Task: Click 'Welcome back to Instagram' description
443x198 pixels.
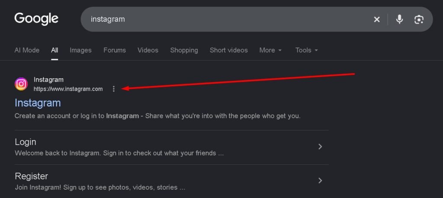Action: (x=119, y=153)
